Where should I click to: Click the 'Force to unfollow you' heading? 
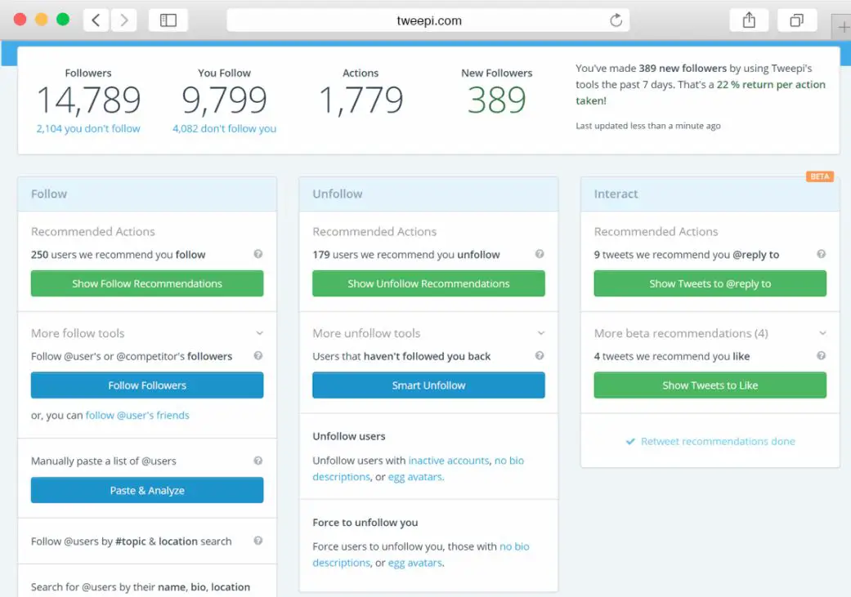[x=365, y=522]
